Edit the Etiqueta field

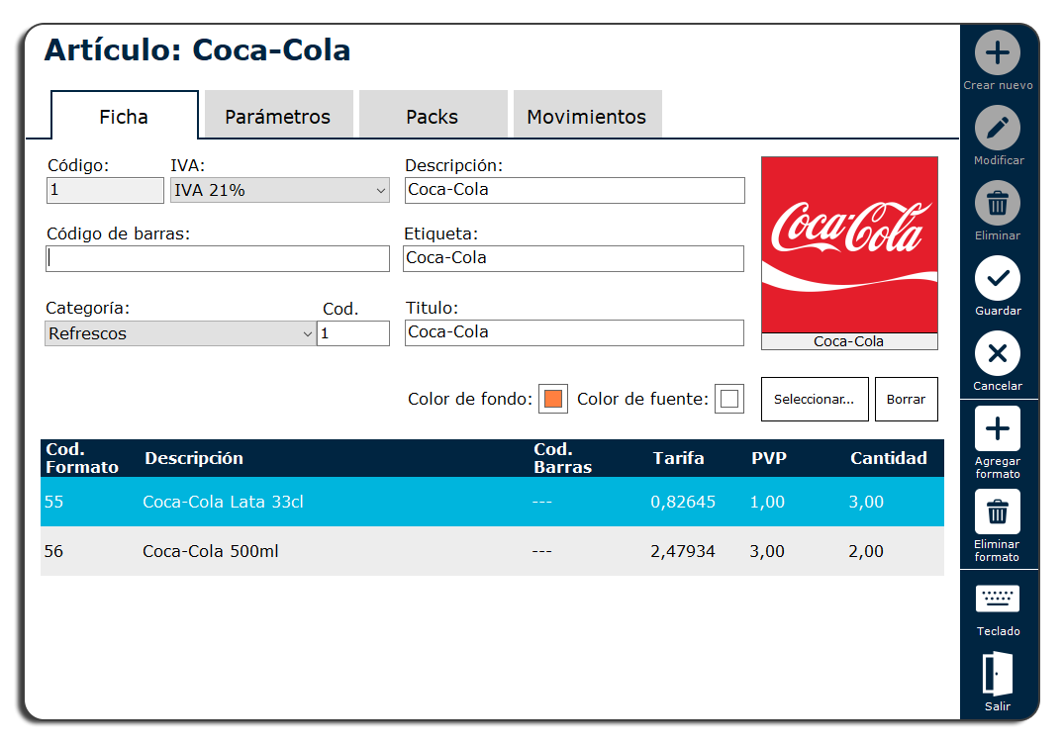pos(573,258)
